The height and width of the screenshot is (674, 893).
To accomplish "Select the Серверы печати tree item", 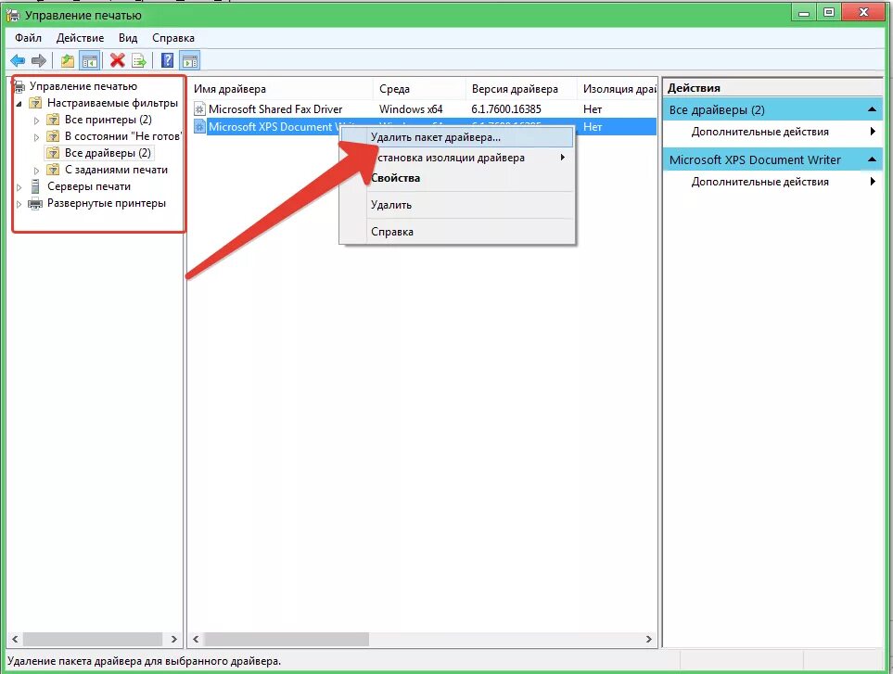I will pos(89,186).
